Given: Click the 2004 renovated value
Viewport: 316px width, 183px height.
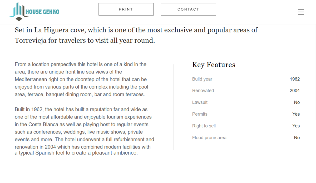Looking at the screenshot, I should coord(295,91).
